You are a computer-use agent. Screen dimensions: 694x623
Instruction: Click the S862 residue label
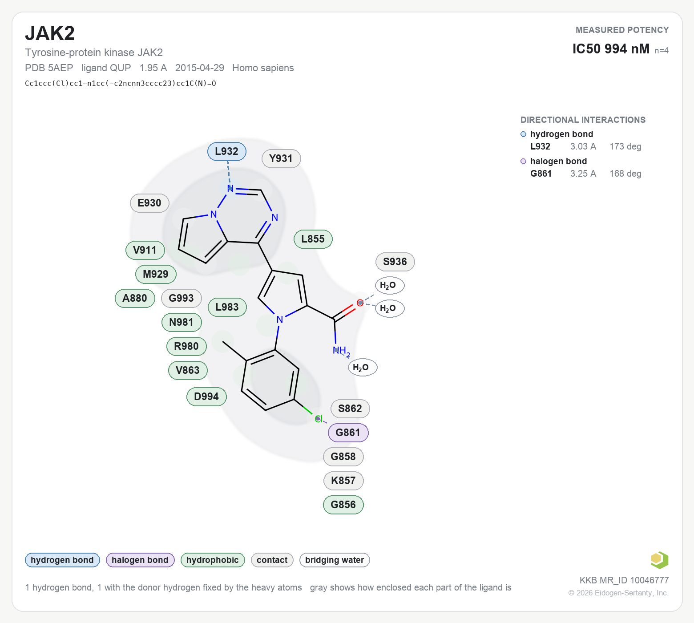pyautogui.click(x=350, y=409)
